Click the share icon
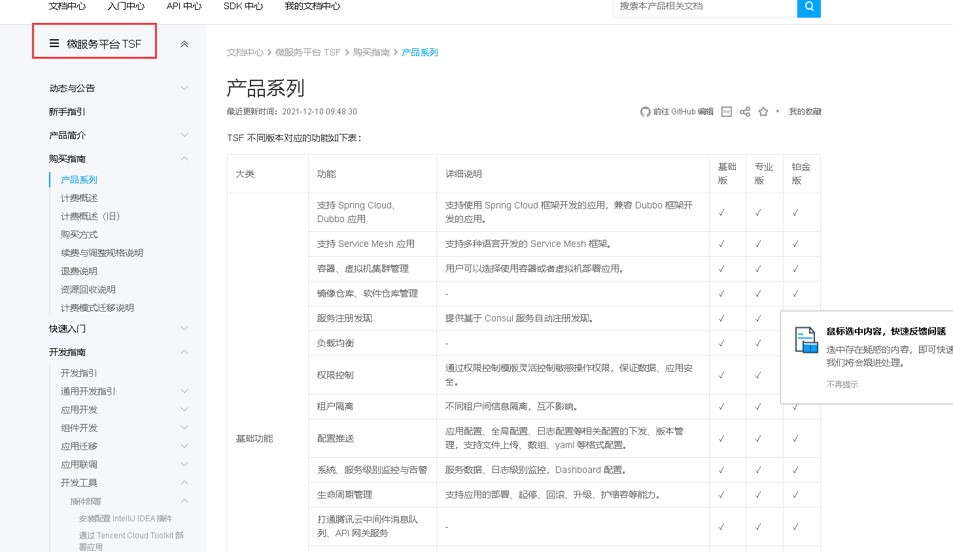 (745, 112)
